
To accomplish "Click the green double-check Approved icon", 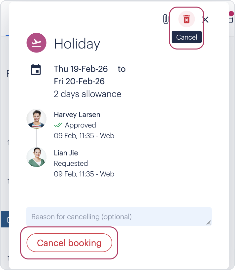I will [58, 125].
